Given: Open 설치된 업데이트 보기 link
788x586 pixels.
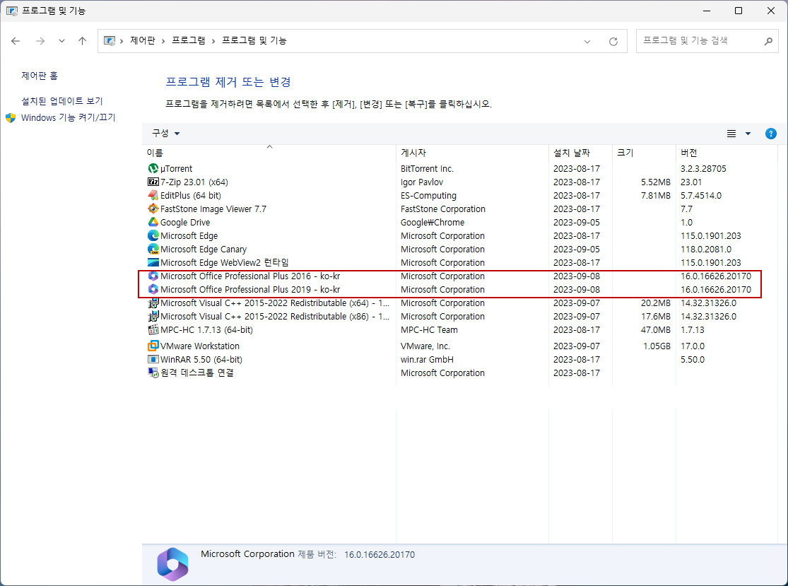Looking at the screenshot, I should point(61,101).
